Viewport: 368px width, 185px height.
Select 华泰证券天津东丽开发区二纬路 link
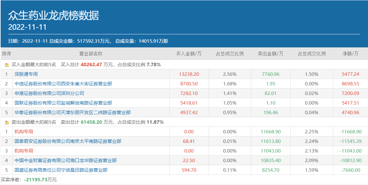click(72, 113)
